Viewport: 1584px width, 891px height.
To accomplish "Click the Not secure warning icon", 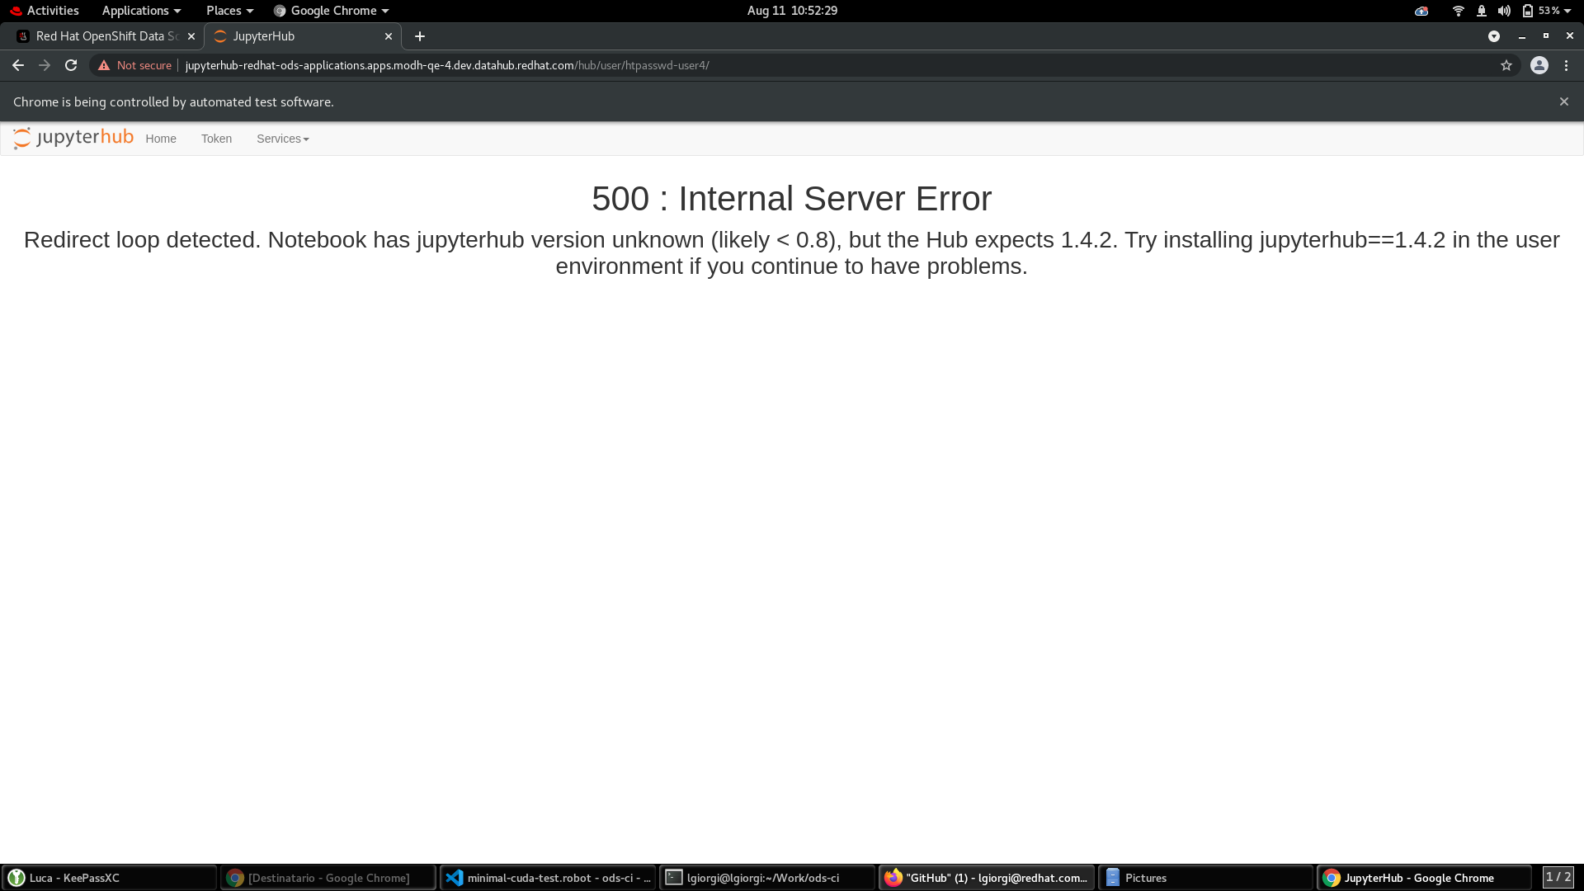I will pyautogui.click(x=104, y=65).
